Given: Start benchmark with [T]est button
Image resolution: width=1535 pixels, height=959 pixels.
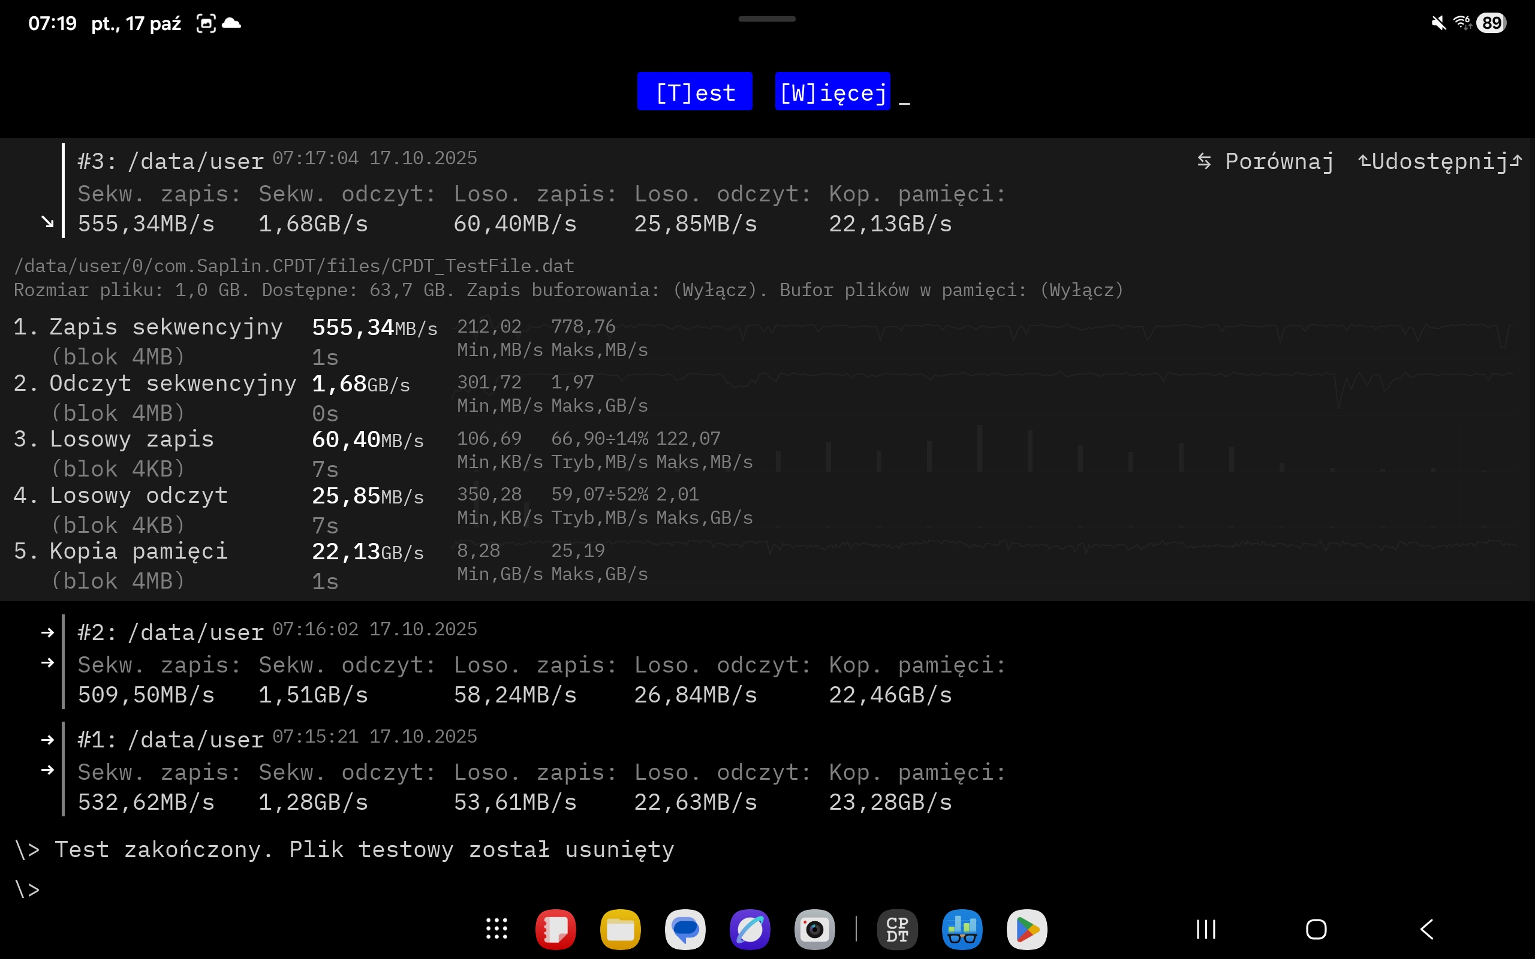Looking at the screenshot, I should tap(694, 92).
